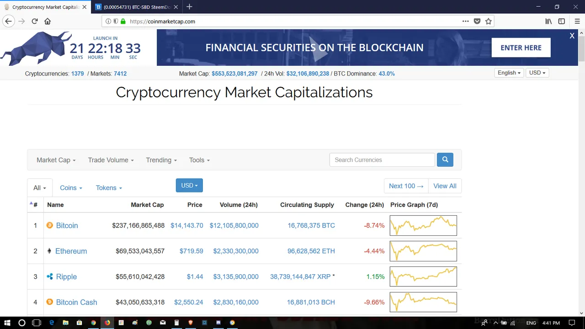The width and height of the screenshot is (585, 329).
Task: Expand the Trending menu
Action: [161, 160]
